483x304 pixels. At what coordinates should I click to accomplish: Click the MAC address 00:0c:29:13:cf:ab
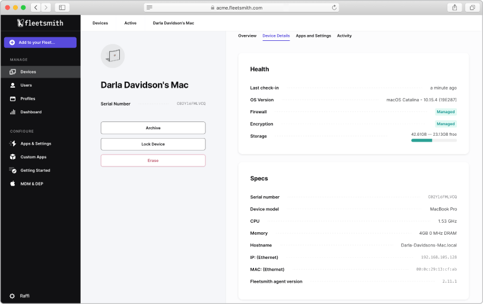tap(437, 269)
